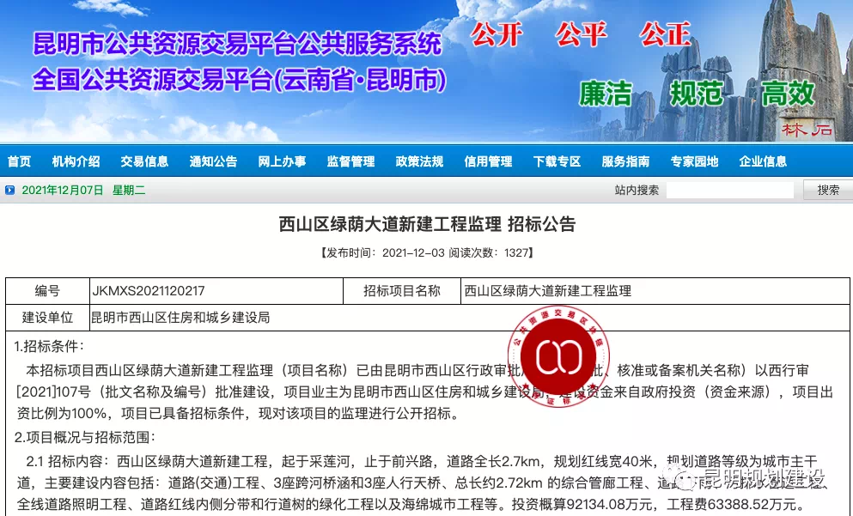Select 网上办事 in the nav bar

(282, 161)
